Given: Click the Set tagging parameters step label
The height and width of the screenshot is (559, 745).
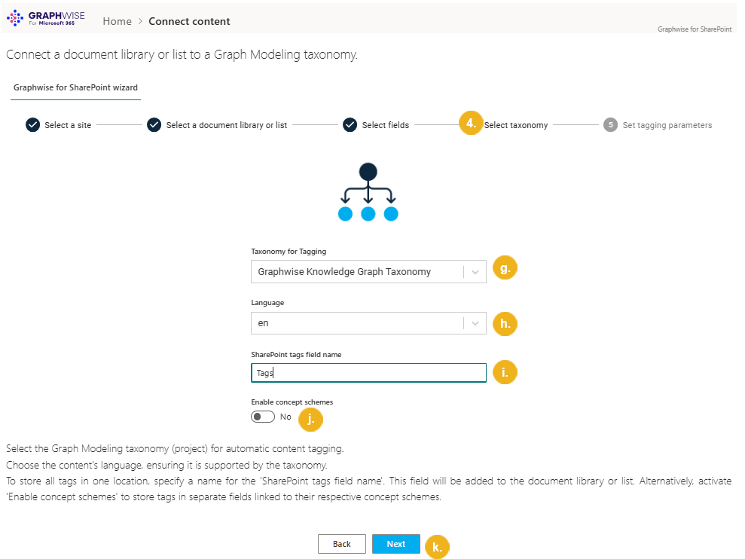Looking at the screenshot, I should (667, 125).
